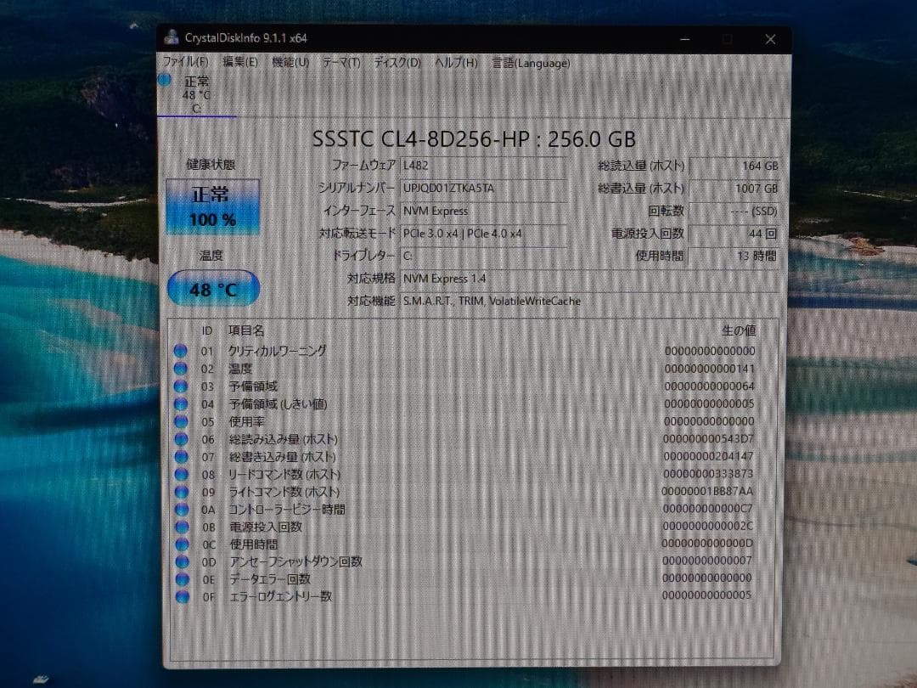Click status orb for 0D アンセーフシャットダウン回数

coord(183,561)
